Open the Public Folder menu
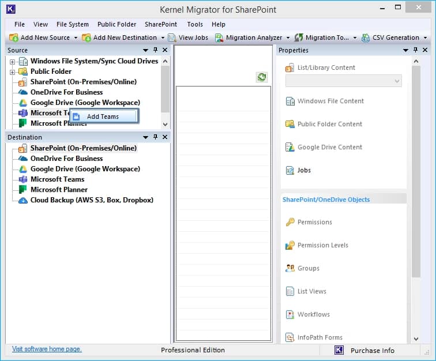Image resolution: width=436 pixels, height=361 pixels. 116,24
